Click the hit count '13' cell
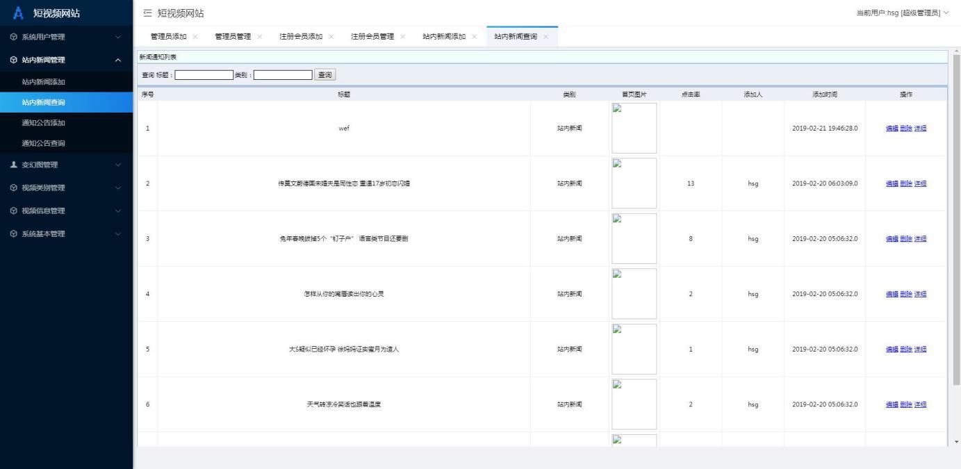 click(x=691, y=183)
